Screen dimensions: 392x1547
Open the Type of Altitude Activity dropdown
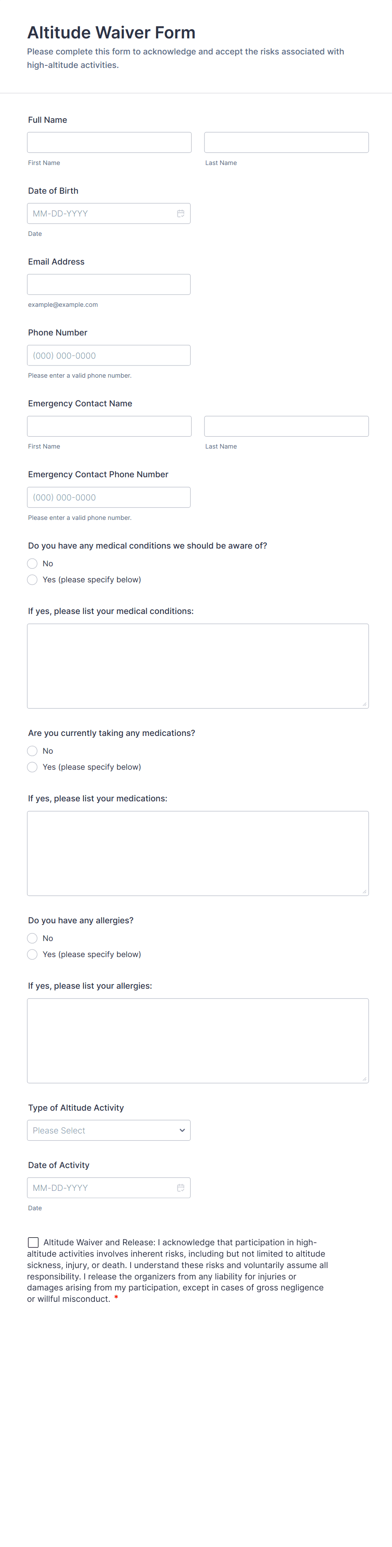click(109, 1130)
